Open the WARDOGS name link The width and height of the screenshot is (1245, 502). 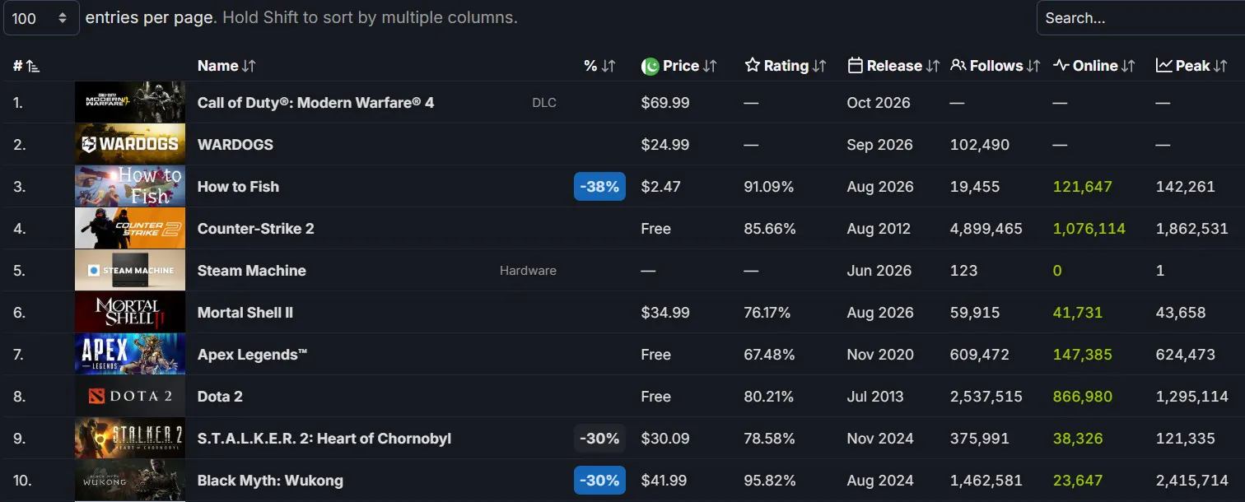click(235, 144)
